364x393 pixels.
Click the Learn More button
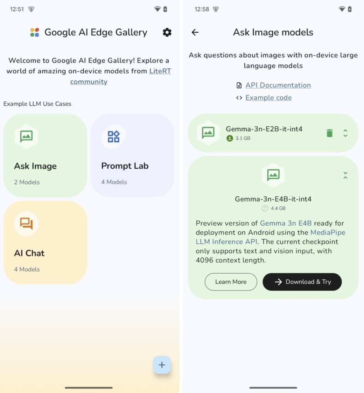tap(231, 282)
